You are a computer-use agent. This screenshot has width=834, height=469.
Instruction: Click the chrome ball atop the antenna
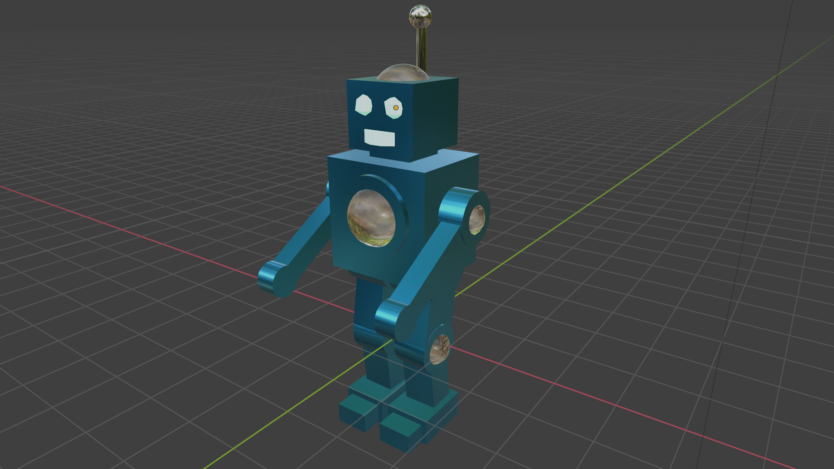pos(420,17)
